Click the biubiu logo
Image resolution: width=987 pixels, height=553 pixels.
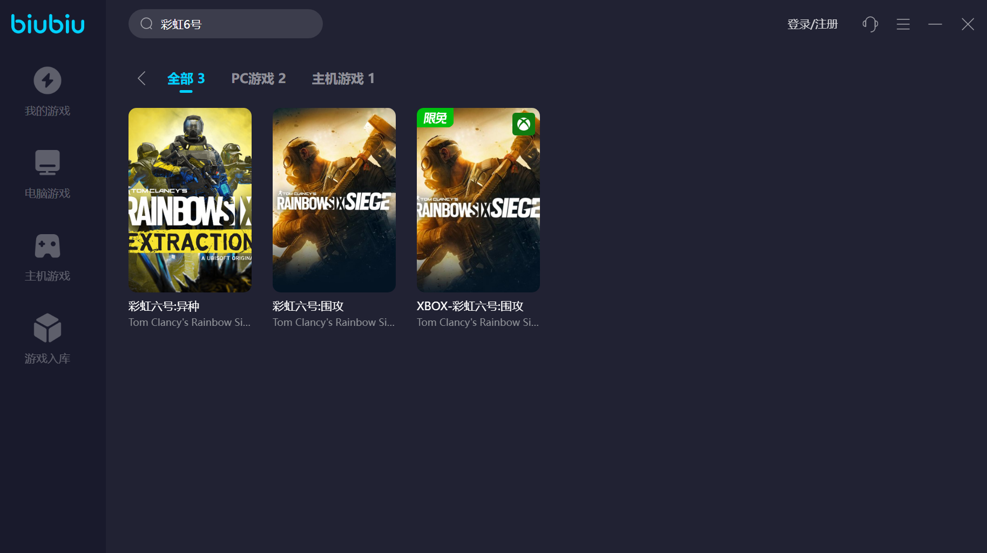[48, 24]
